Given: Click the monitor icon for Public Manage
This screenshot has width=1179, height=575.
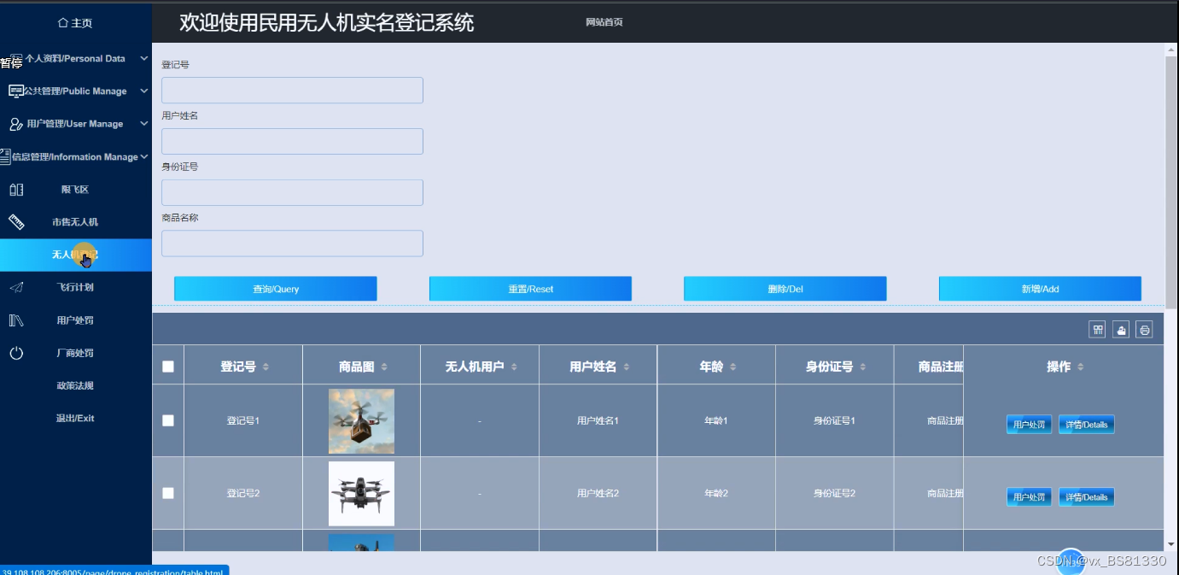Looking at the screenshot, I should click(16, 91).
